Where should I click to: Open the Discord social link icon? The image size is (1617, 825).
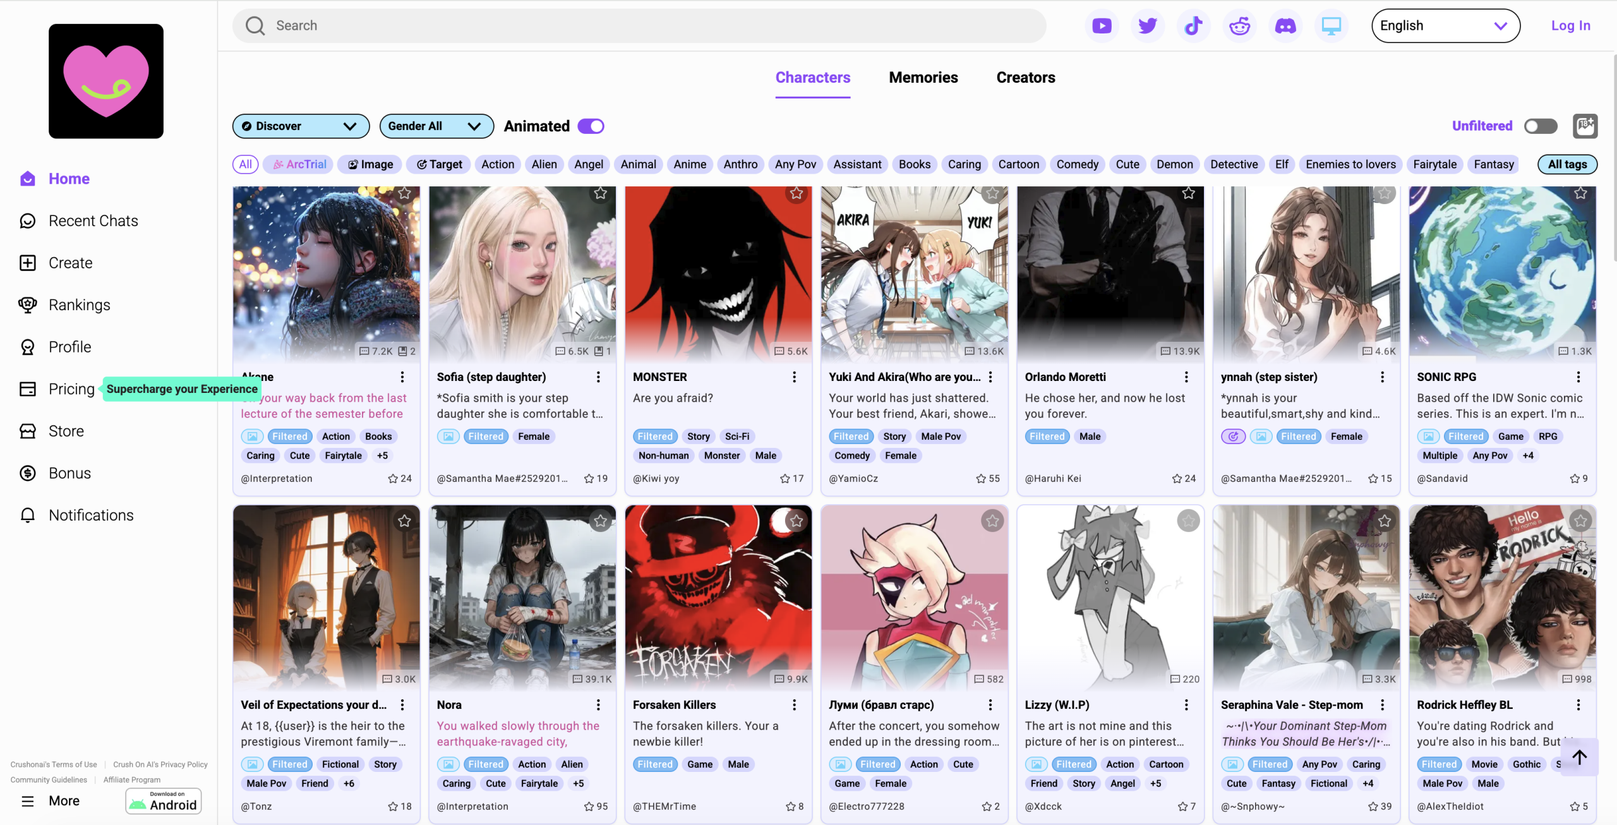1285,26
